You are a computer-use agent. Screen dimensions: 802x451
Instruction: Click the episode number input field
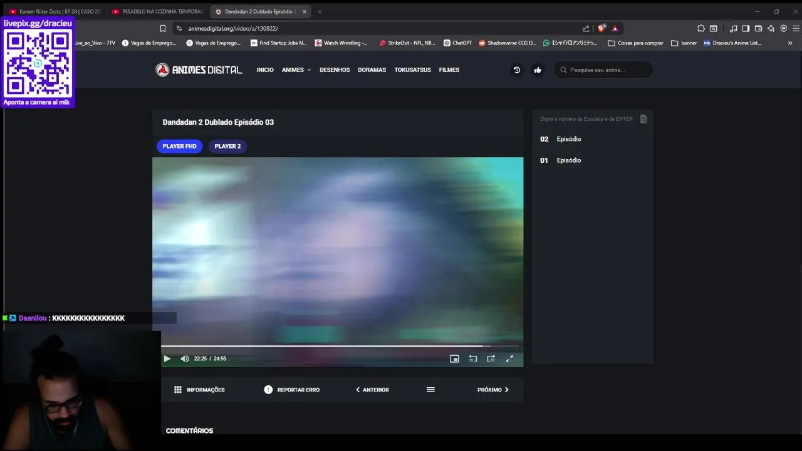pos(587,119)
